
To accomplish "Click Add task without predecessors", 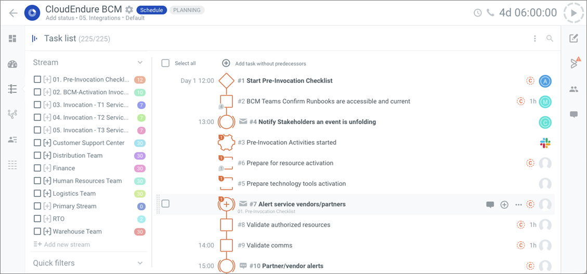I will click(264, 63).
